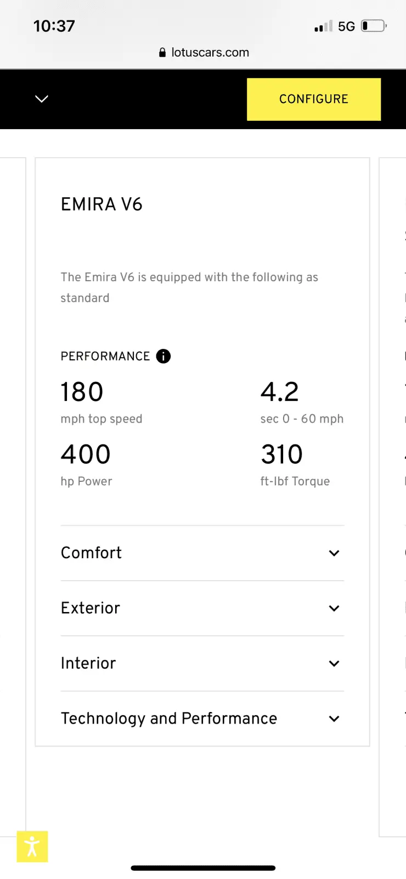Tap the Performance info icon
Screen dimensions: 406x879
pos(163,356)
